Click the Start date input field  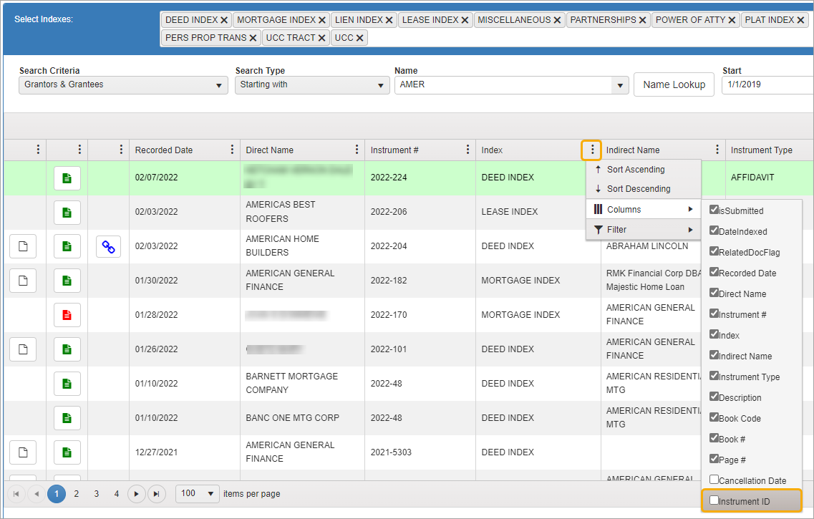click(x=766, y=84)
